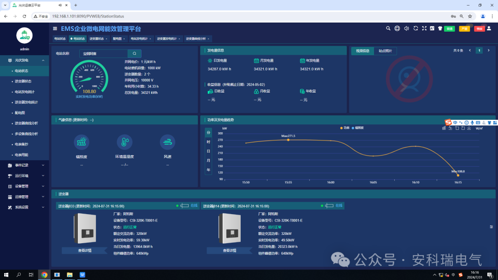Select the 日 day granularity option
This screenshot has height=280, width=498.
pos(208,151)
